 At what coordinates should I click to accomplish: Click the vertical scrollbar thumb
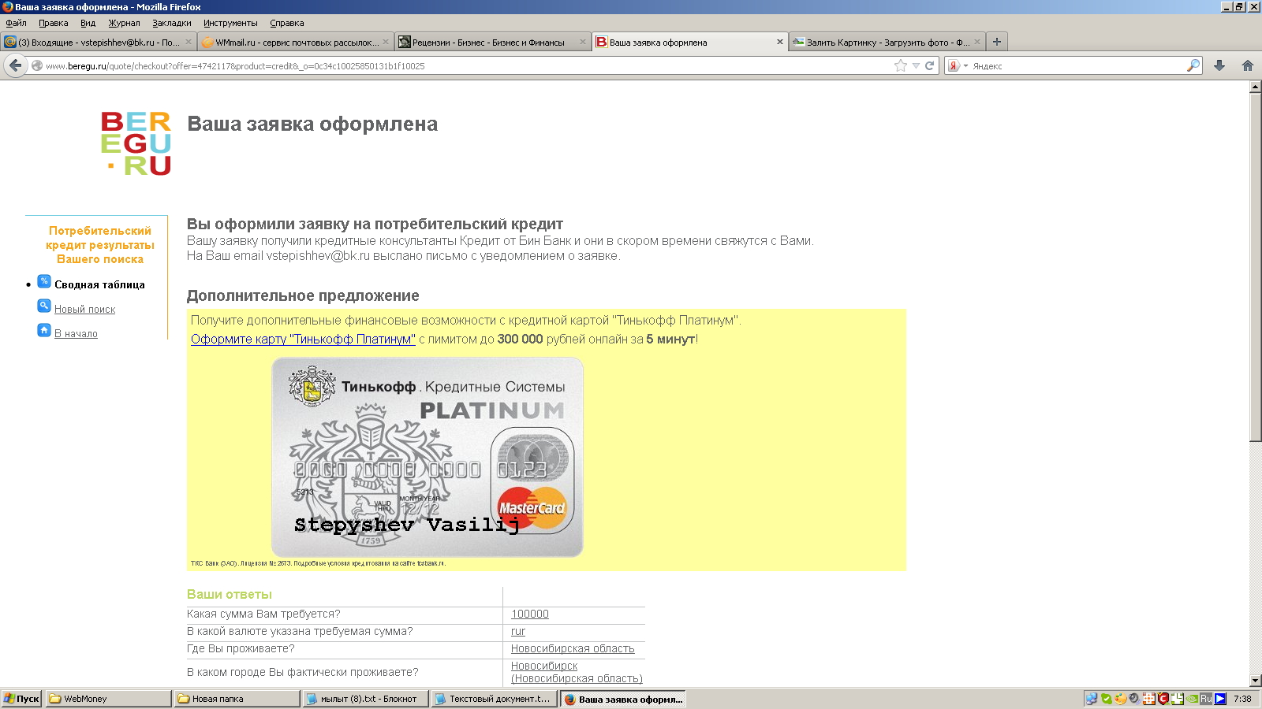(1255, 268)
